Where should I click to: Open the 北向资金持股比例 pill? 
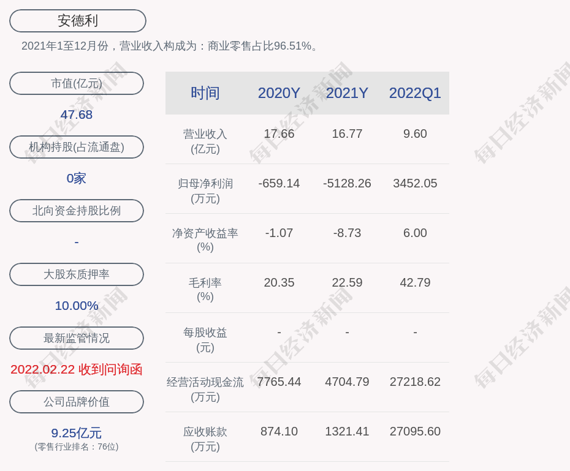click(x=77, y=211)
